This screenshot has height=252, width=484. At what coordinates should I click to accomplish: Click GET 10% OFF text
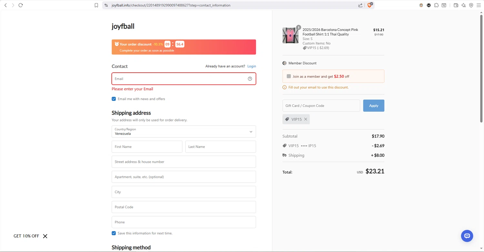26,236
